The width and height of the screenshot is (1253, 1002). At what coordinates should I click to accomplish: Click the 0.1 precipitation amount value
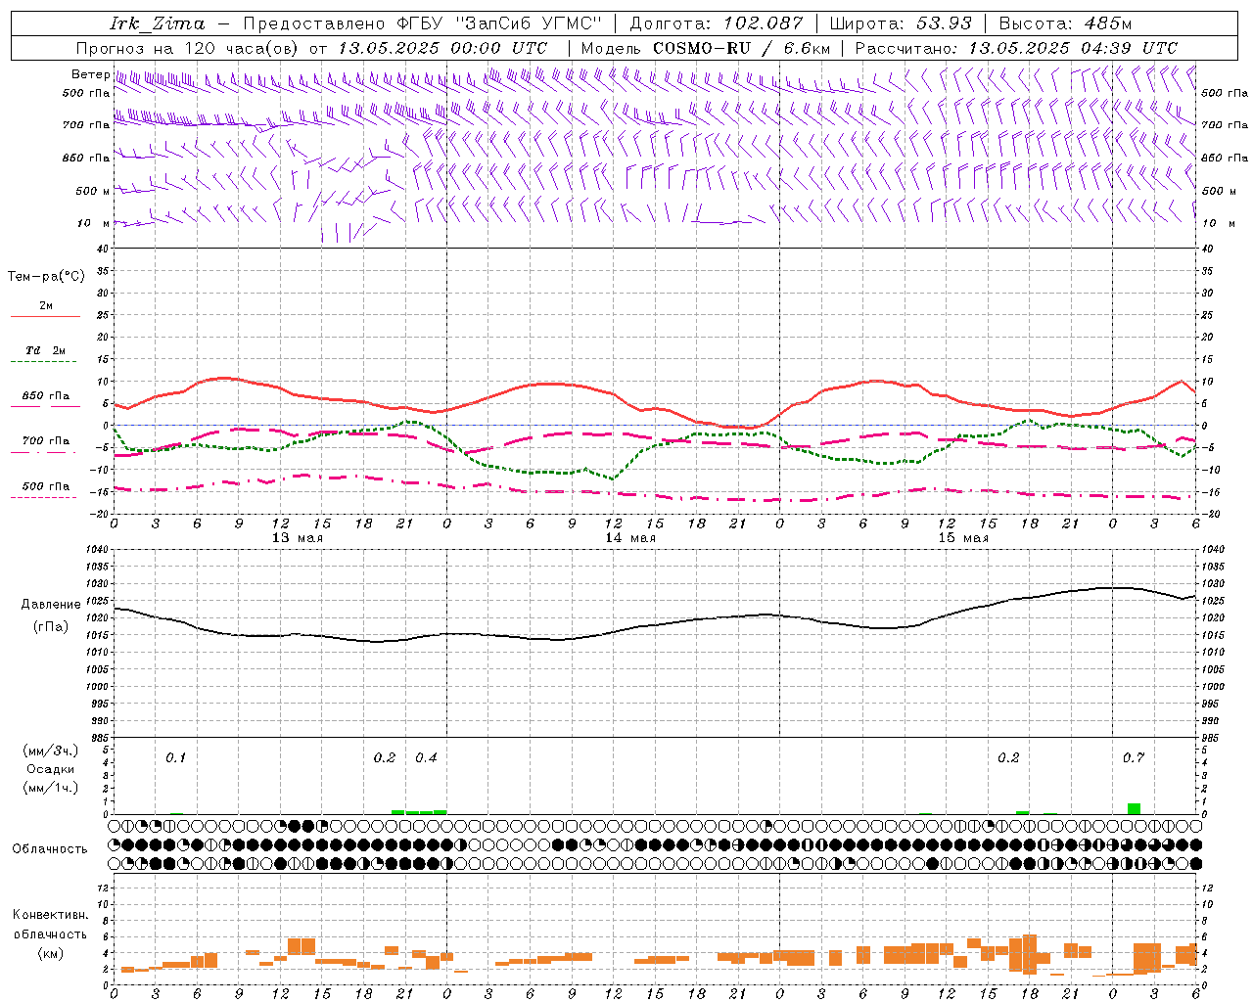coord(175,758)
